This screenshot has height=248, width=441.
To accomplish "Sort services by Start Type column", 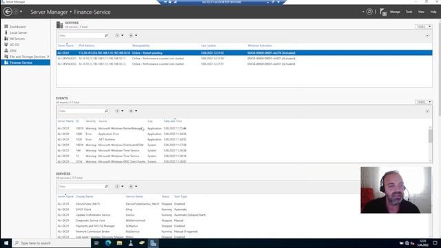I will coord(181,196).
